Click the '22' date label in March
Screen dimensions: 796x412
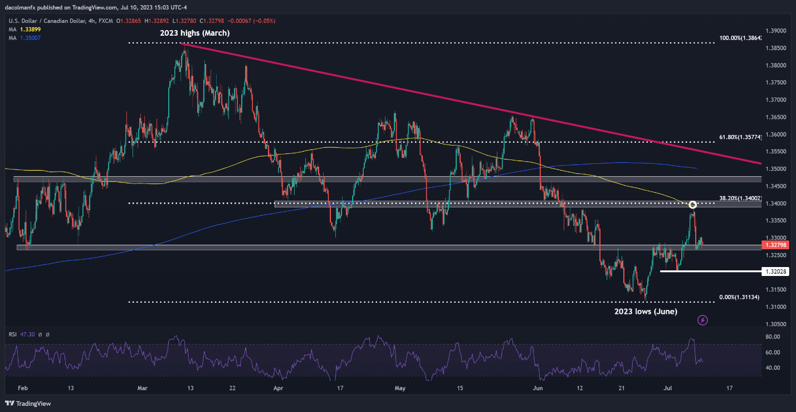232,387
